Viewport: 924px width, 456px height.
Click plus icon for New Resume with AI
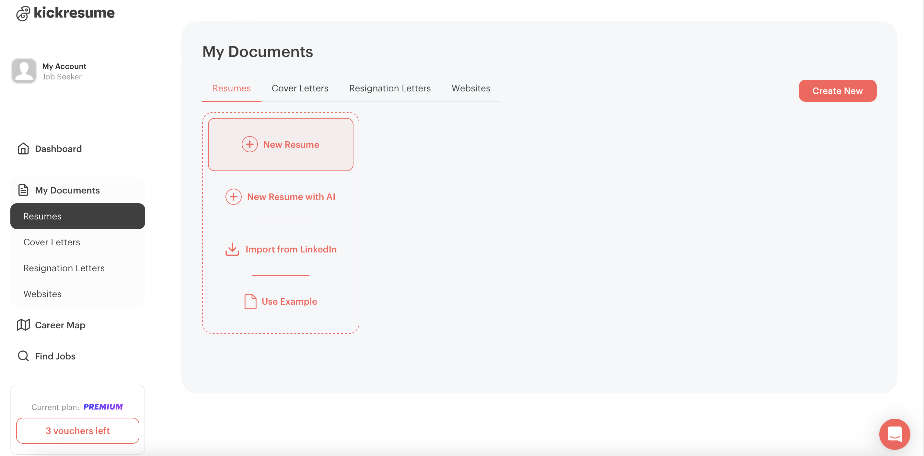tap(234, 197)
